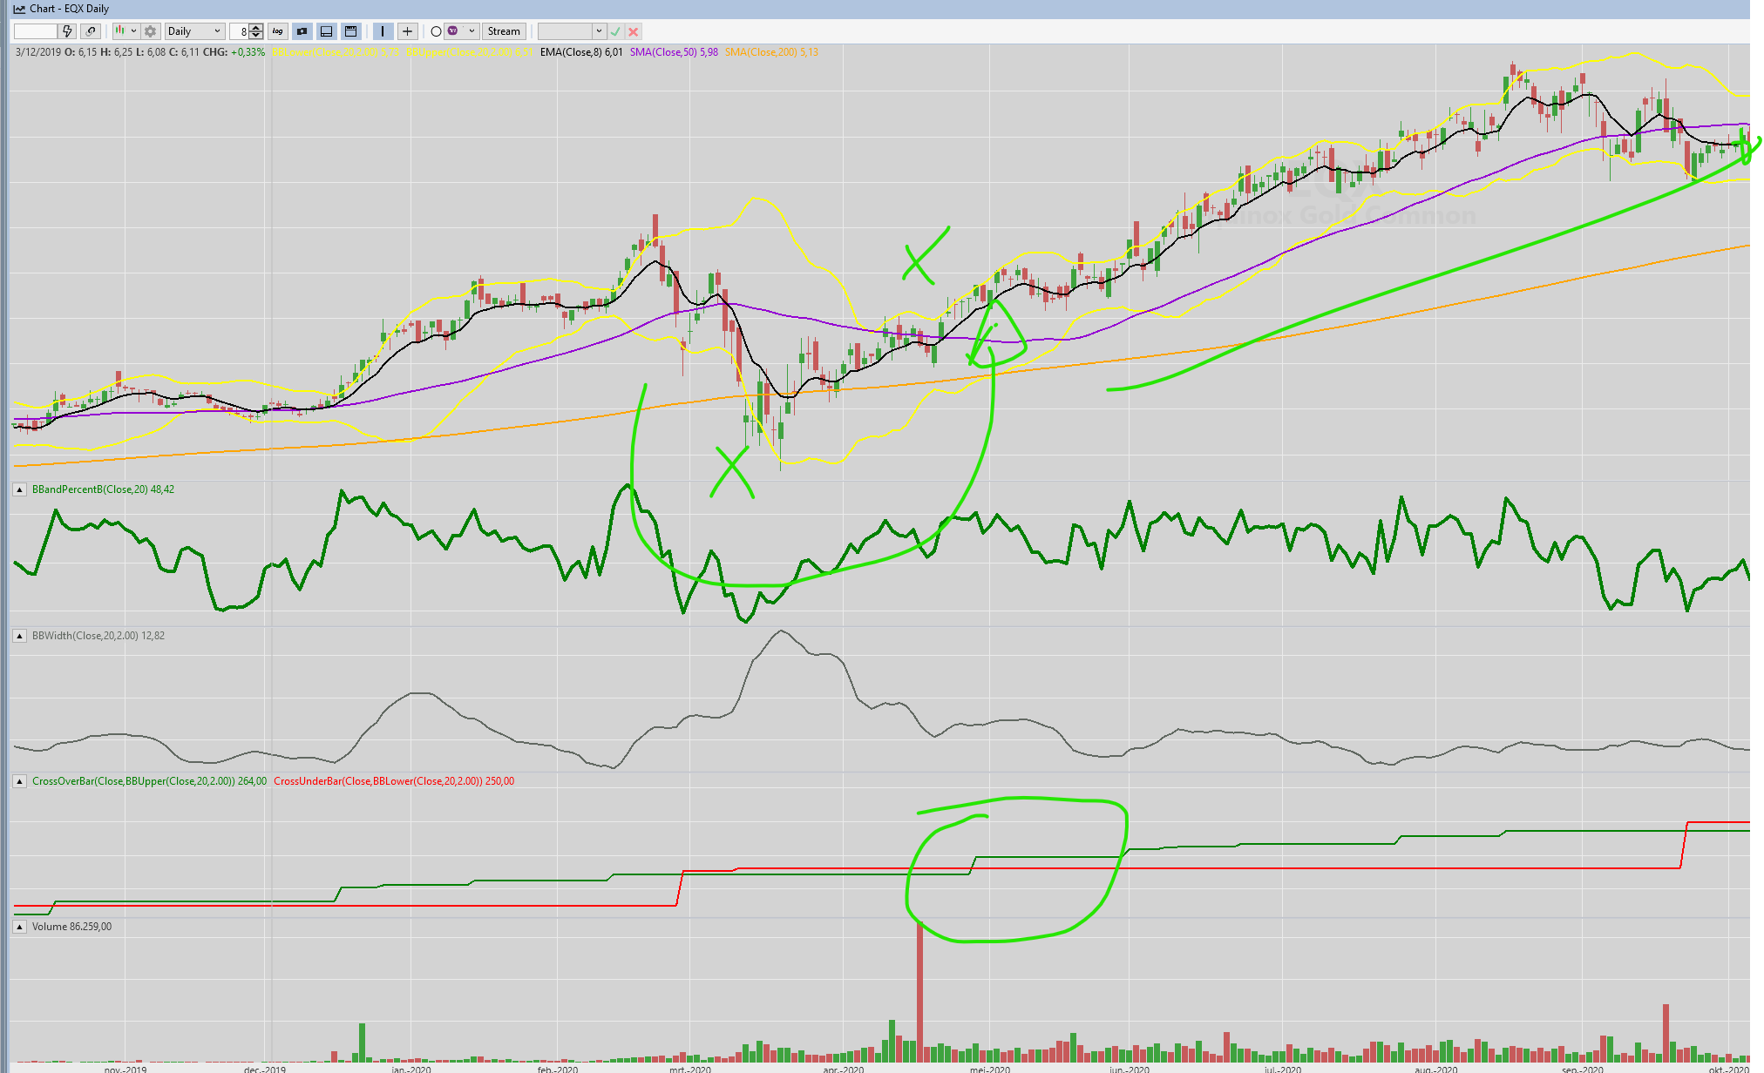The image size is (1764, 1073).
Task: Click the red X cancel icon
Action: (x=634, y=31)
